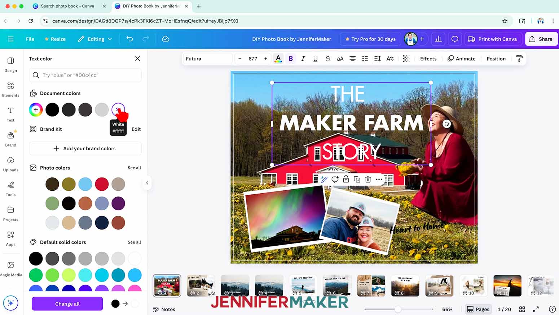The height and width of the screenshot is (315, 559).
Task: Apply italic formatting
Action: 303,59
